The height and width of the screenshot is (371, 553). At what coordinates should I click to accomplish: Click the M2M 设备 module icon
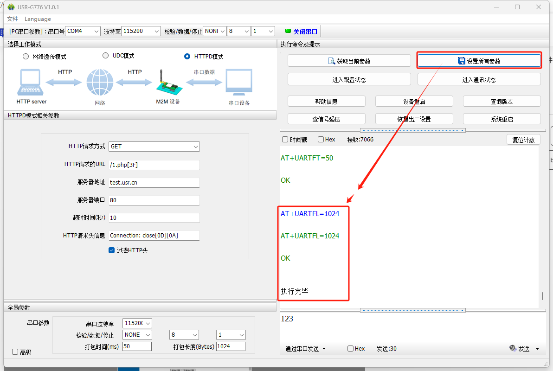(167, 83)
